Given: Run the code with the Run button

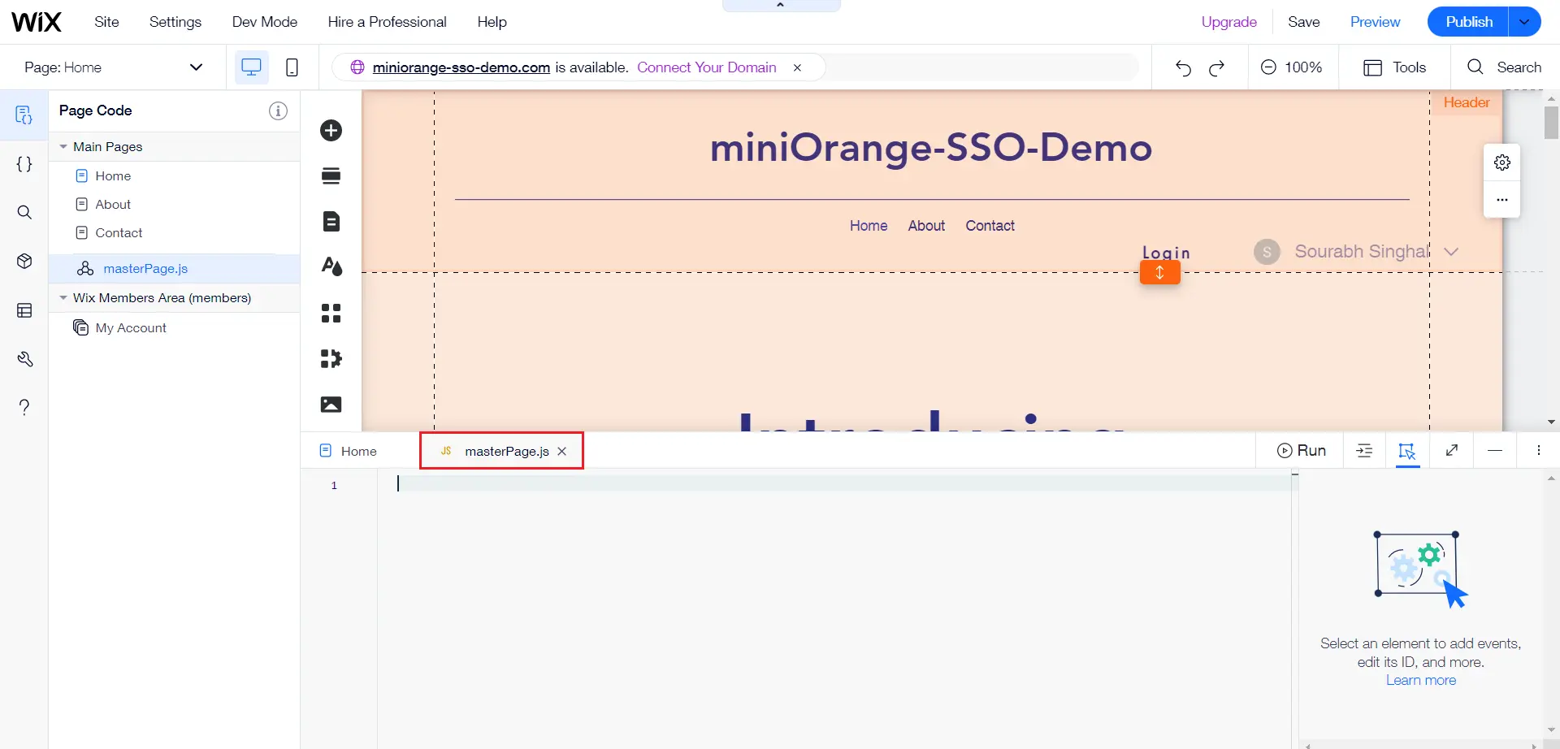Looking at the screenshot, I should [x=1301, y=450].
